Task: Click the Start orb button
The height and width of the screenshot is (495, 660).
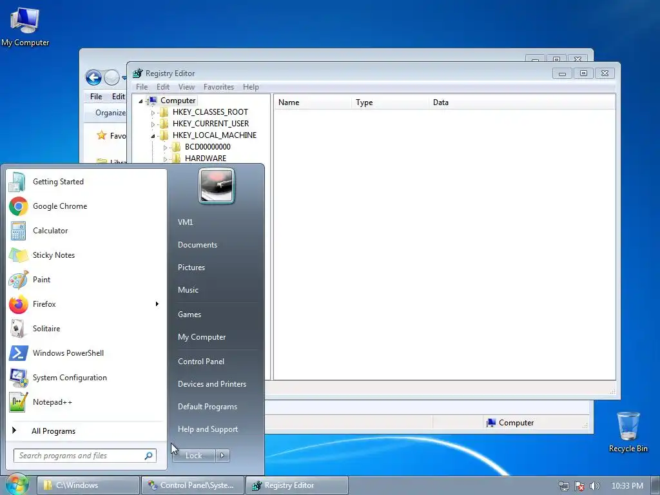Action: pyautogui.click(x=17, y=484)
